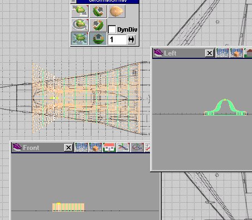Screen dimensions: 252x220
Task: Select the Pull/Push deformation tool
Action: (80, 11)
